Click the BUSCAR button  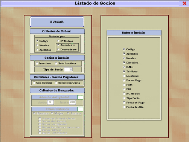click(x=57, y=22)
